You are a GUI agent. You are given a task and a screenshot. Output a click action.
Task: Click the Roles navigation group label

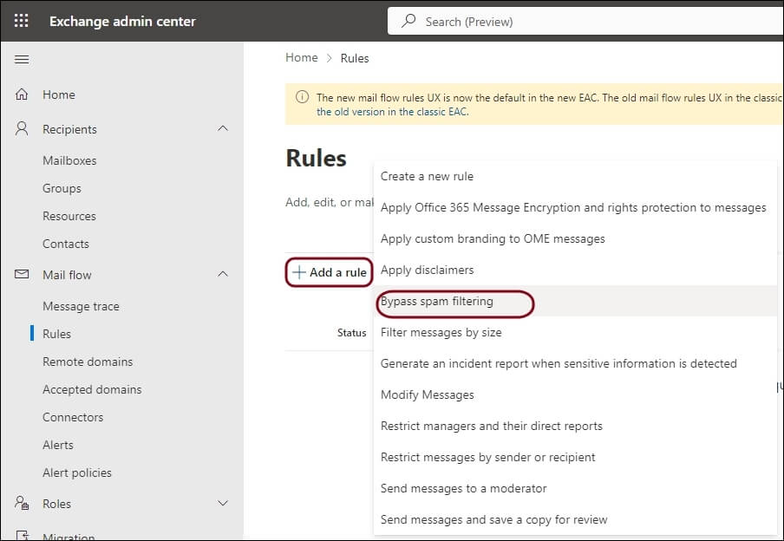tap(57, 504)
